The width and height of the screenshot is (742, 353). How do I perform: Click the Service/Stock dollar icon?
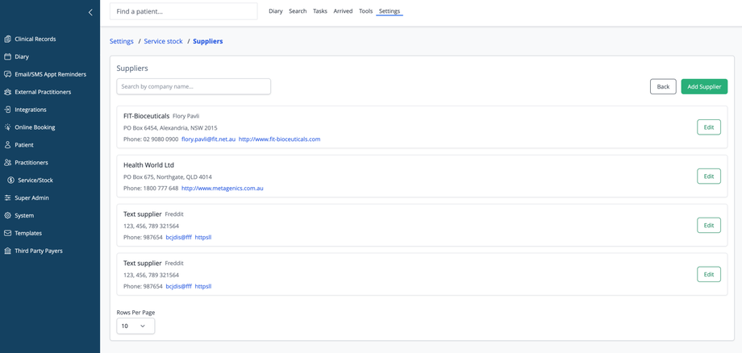tap(11, 181)
